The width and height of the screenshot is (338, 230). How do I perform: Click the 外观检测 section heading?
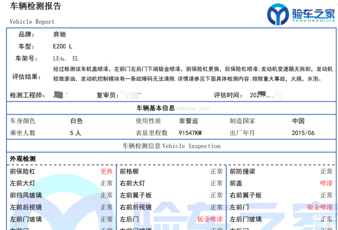point(22,159)
